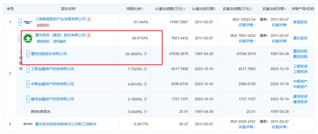
Task: Expand sub-shareholder 中银金融资产投资有限公司
Action: point(28,84)
